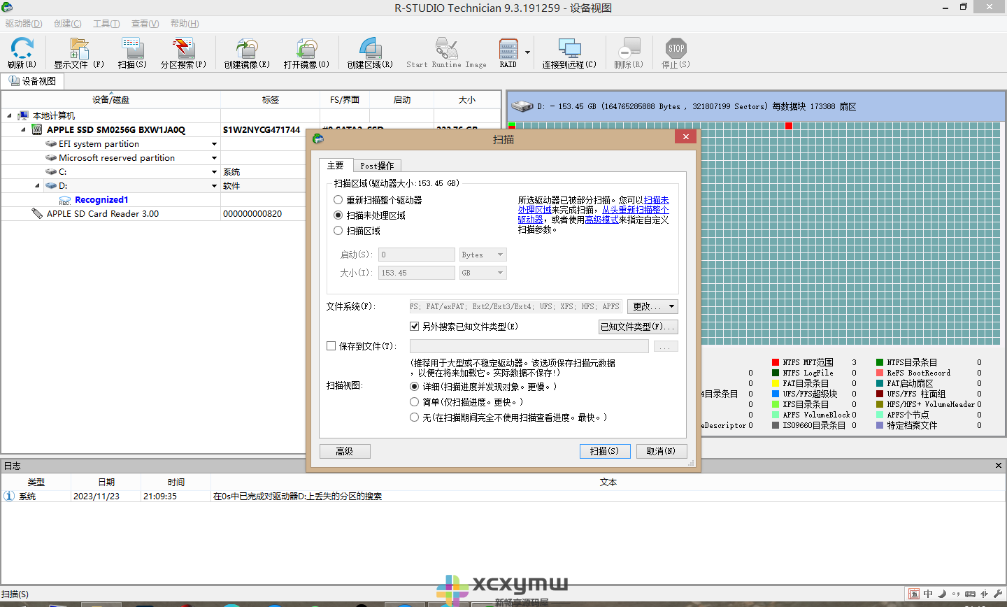Open the 查看(V) menu
The height and width of the screenshot is (607, 1007).
point(145,23)
